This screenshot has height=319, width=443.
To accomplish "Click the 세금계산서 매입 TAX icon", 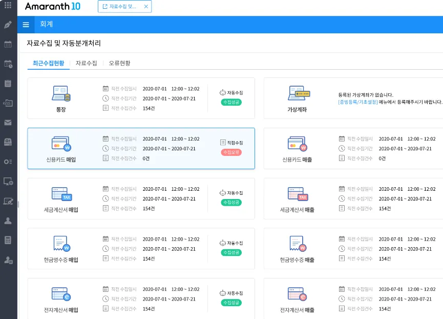I will (61, 194).
